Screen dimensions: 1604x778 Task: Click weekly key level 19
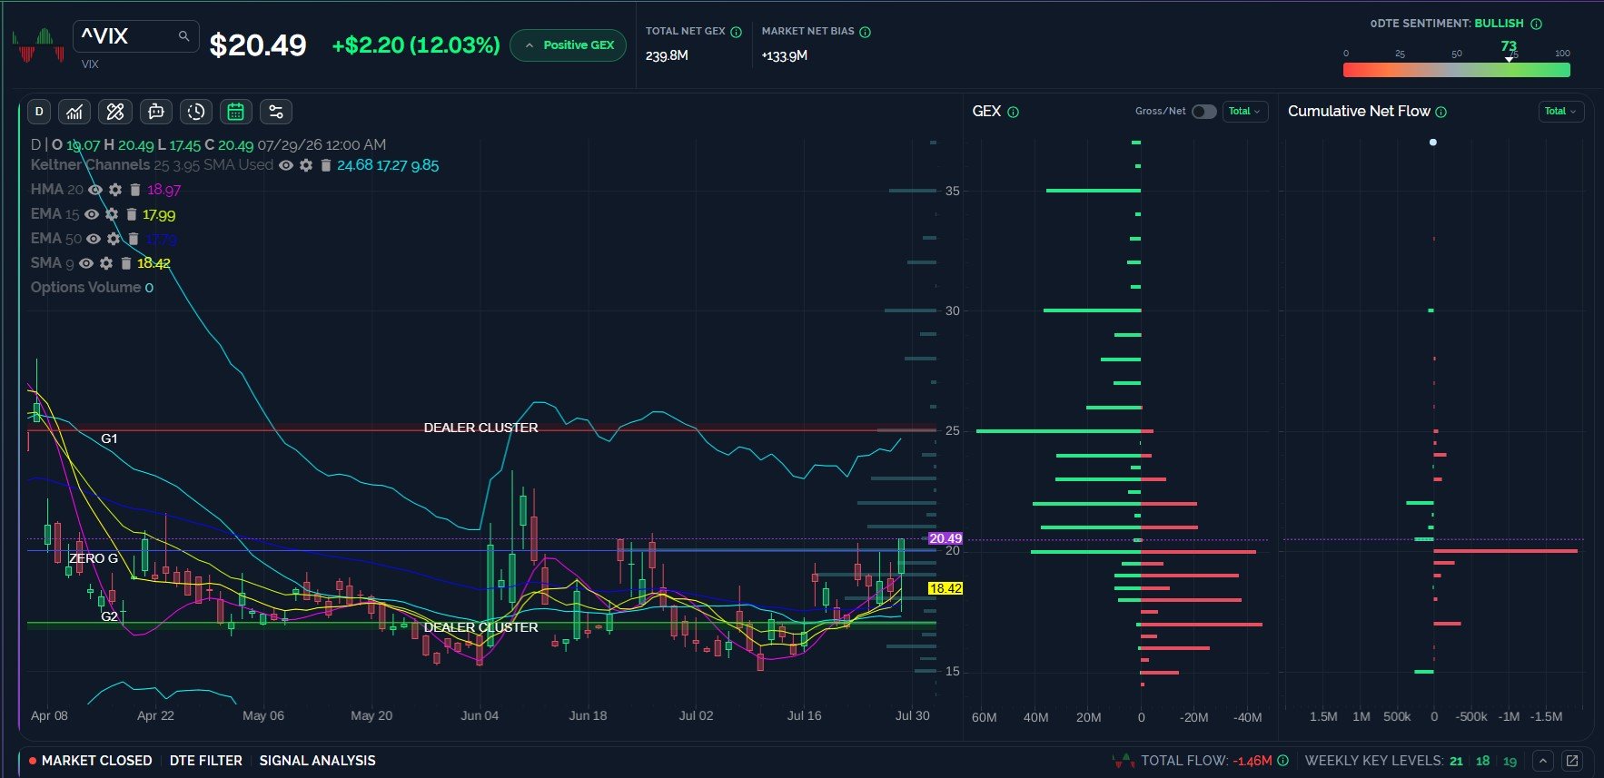click(x=1510, y=761)
